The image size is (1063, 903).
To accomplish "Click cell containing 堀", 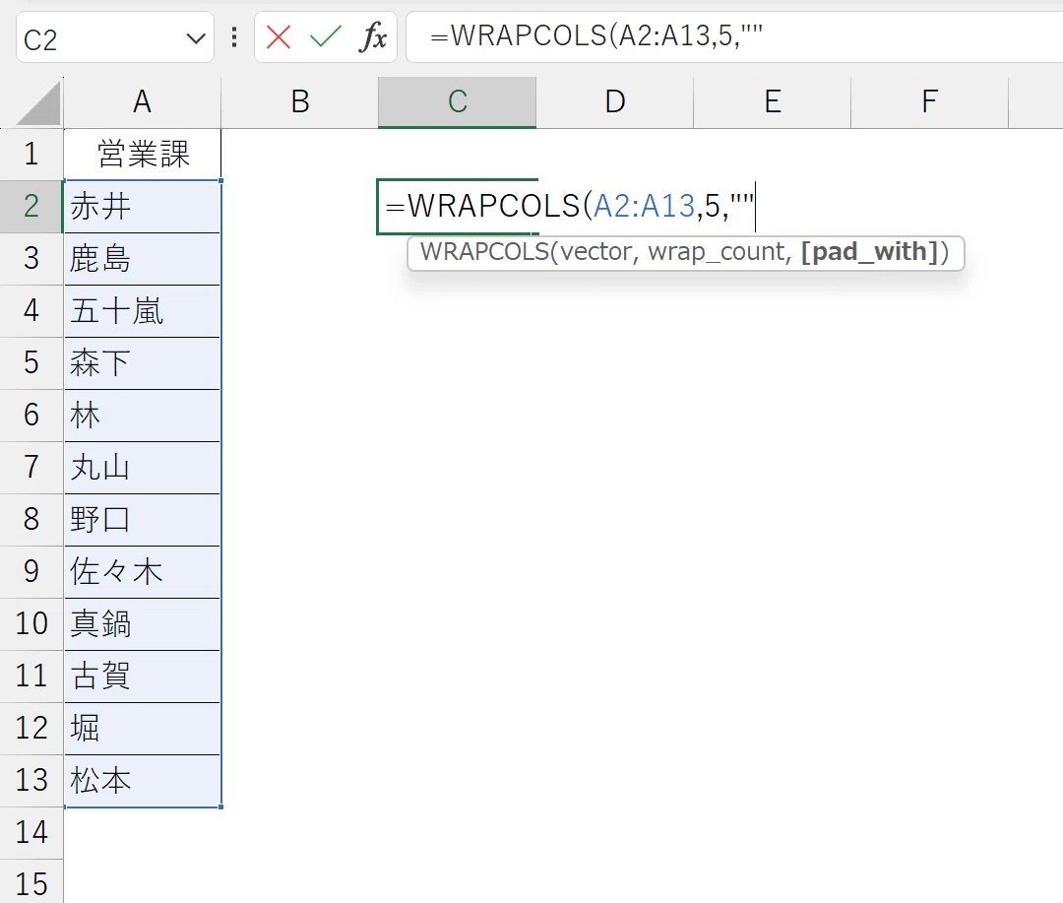I will point(143,729).
